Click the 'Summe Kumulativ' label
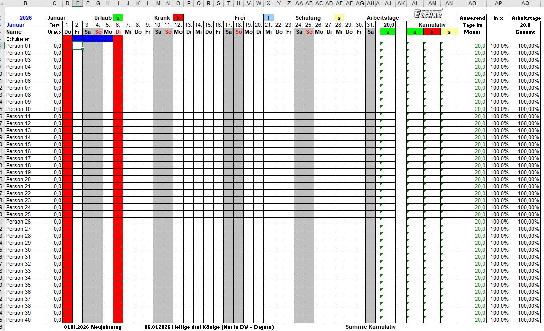 pos(371,327)
